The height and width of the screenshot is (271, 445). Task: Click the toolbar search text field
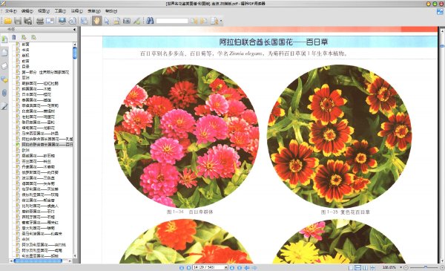click(172, 21)
